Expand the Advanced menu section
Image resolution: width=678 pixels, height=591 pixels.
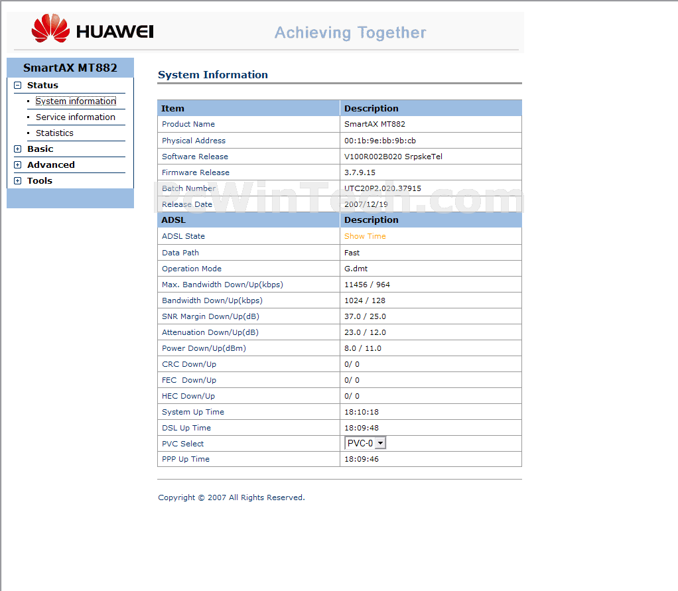point(18,165)
